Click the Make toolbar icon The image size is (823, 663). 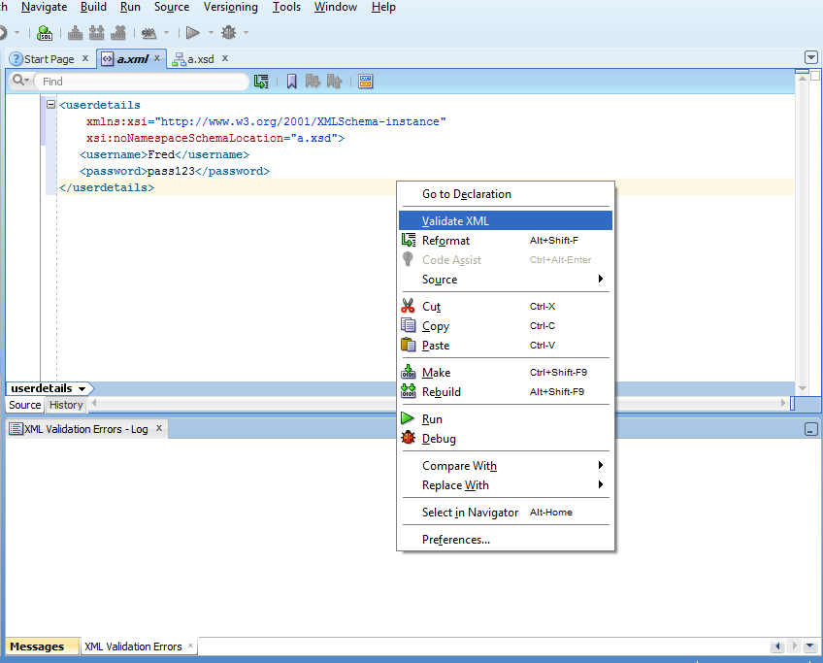coord(75,33)
